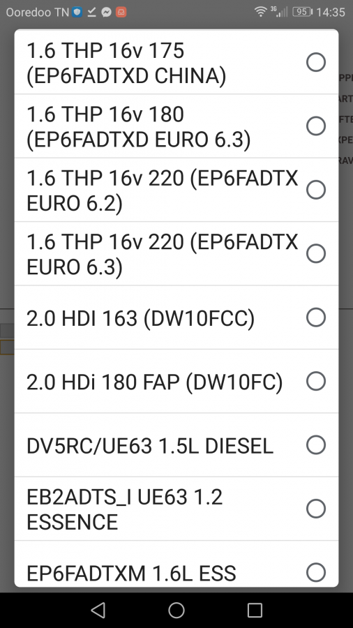Viewport: 353px width, 628px height.
Task: Choose the EP6FADTXM 1.6L ESS option text
Action: coord(131,573)
